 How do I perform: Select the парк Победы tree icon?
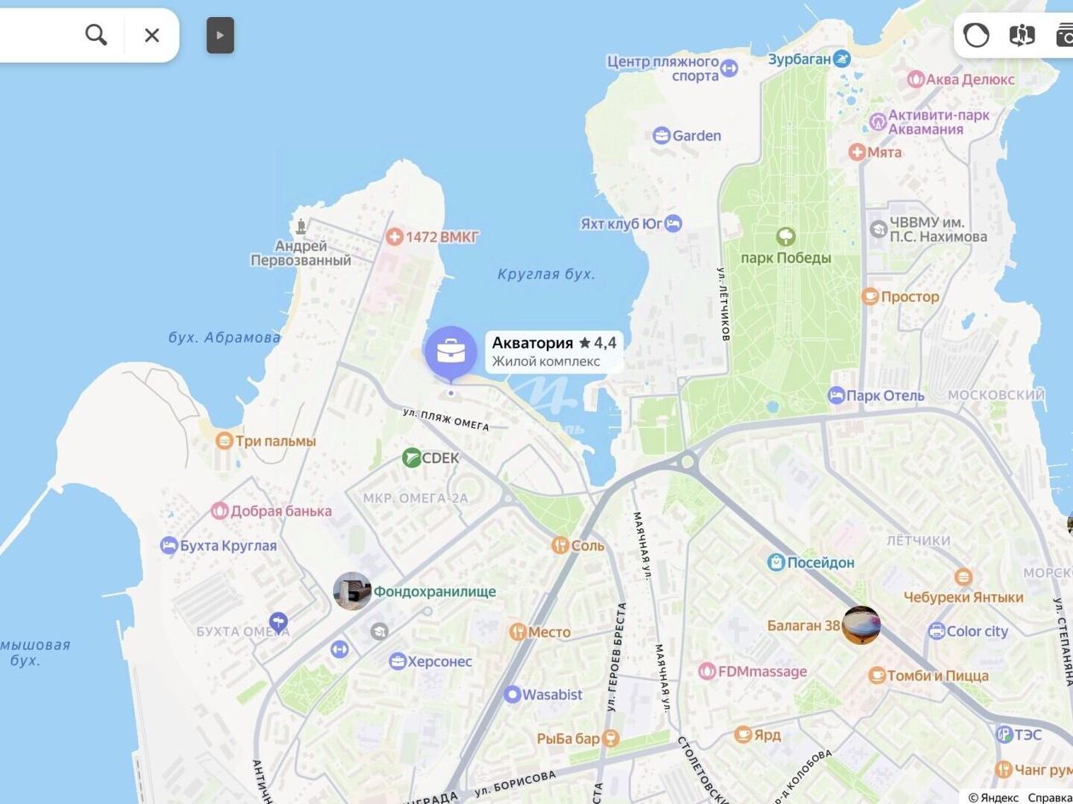pyautogui.click(x=786, y=237)
